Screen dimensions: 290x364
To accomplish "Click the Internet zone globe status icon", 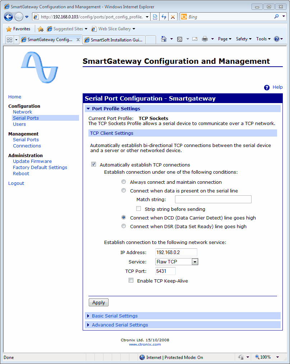I will tap(142, 357).
